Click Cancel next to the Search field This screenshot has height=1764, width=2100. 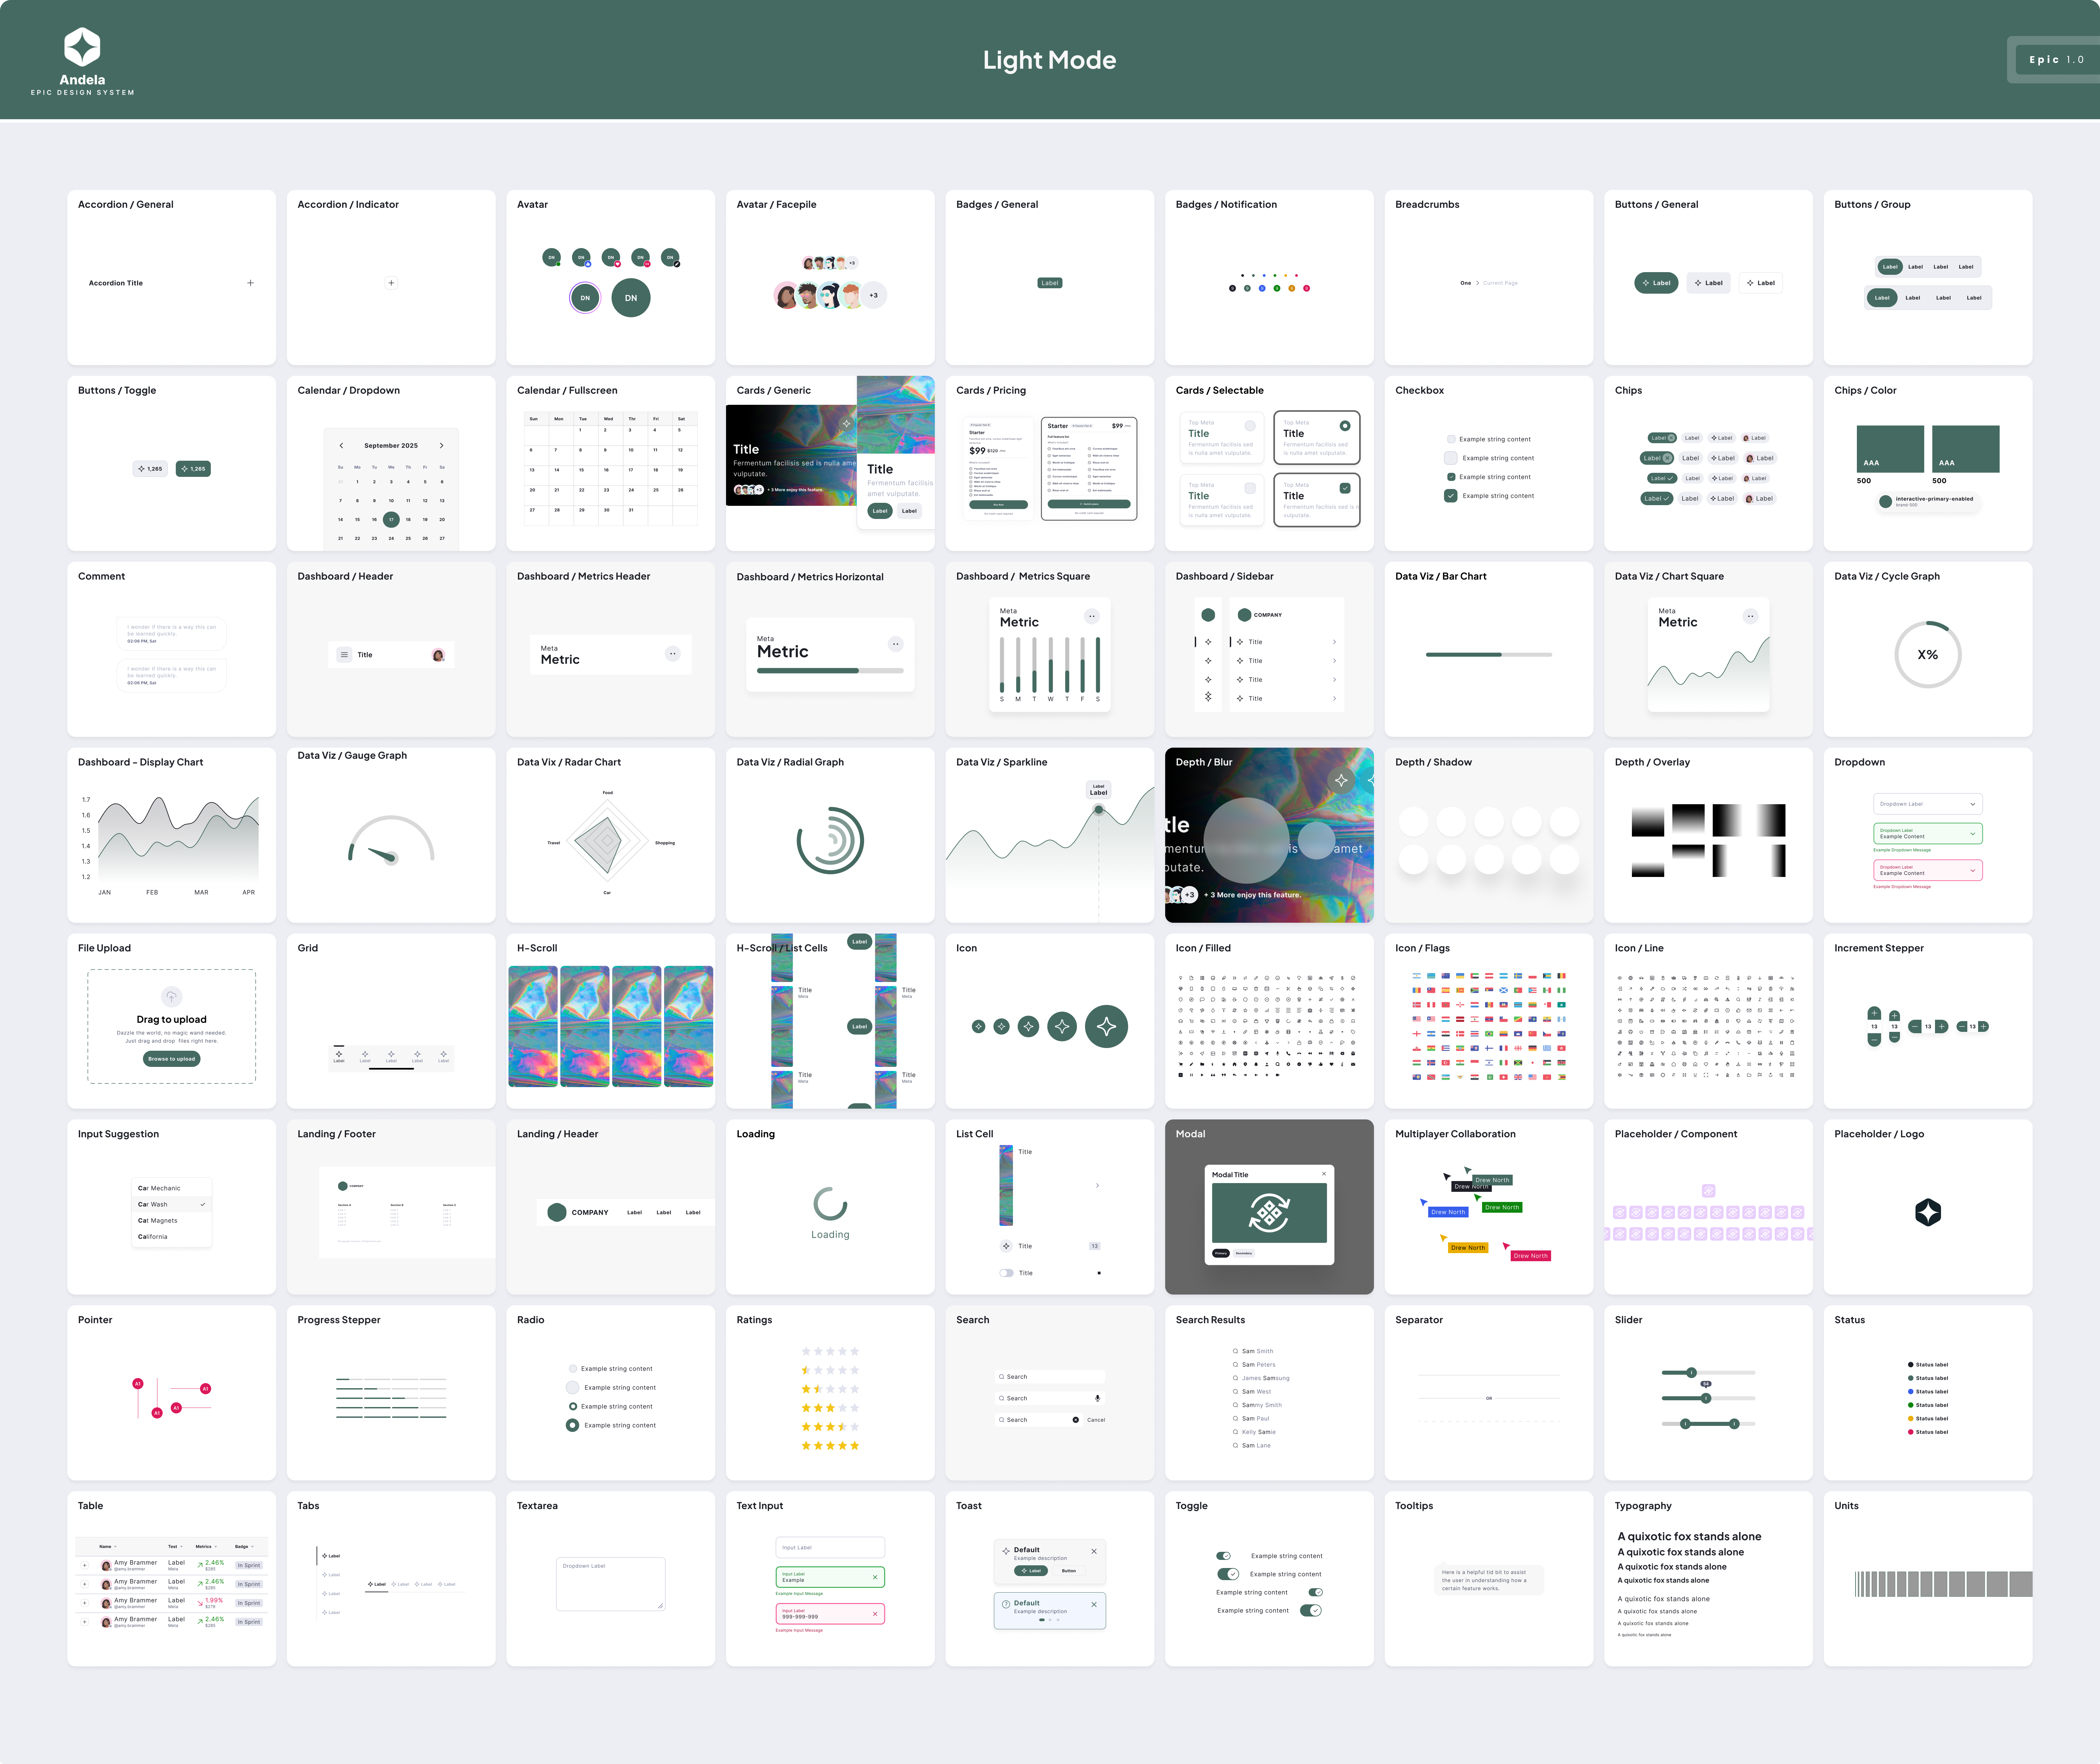click(1096, 1420)
